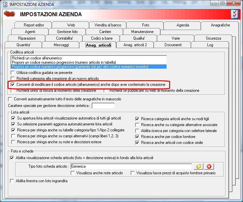Select the Anagrafiche tab
This screenshot has width=243, height=202.
click(220, 25)
